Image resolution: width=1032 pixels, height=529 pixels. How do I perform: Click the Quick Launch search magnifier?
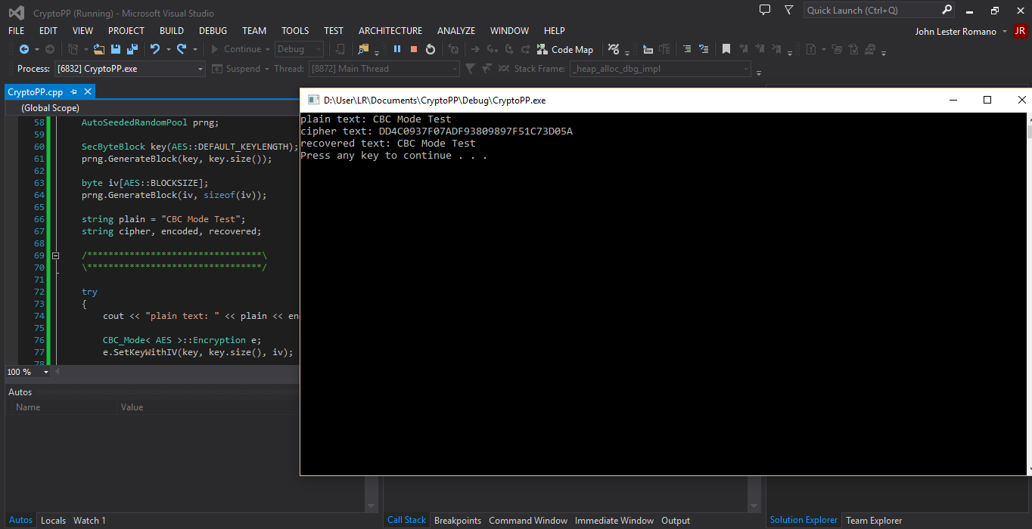pyautogui.click(x=947, y=10)
